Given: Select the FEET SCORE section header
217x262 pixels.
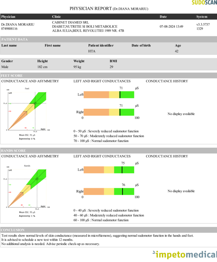Looking at the screenshot, I should click(12, 76).
